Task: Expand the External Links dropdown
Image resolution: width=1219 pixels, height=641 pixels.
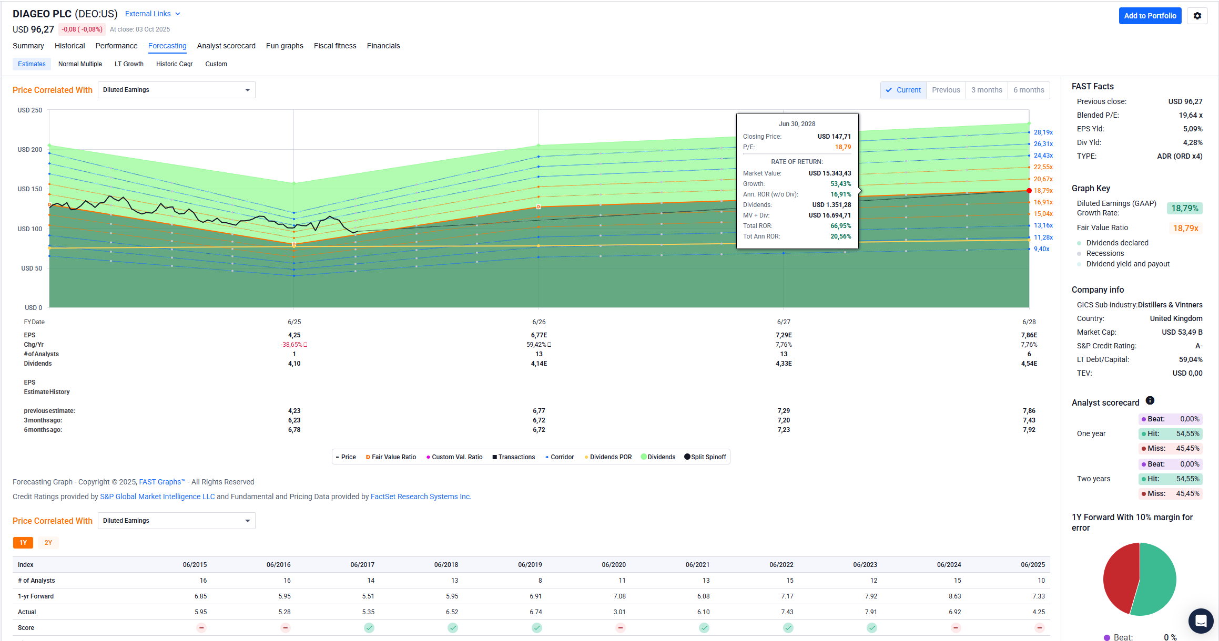Action: coord(153,14)
